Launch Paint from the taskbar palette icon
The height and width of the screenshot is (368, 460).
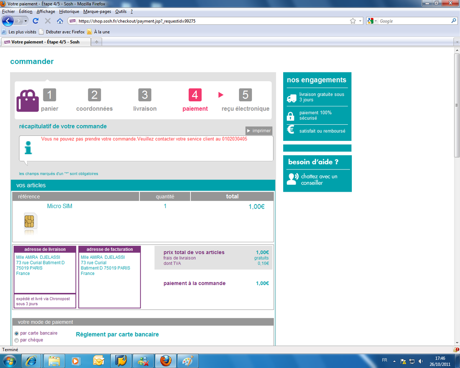click(x=187, y=360)
